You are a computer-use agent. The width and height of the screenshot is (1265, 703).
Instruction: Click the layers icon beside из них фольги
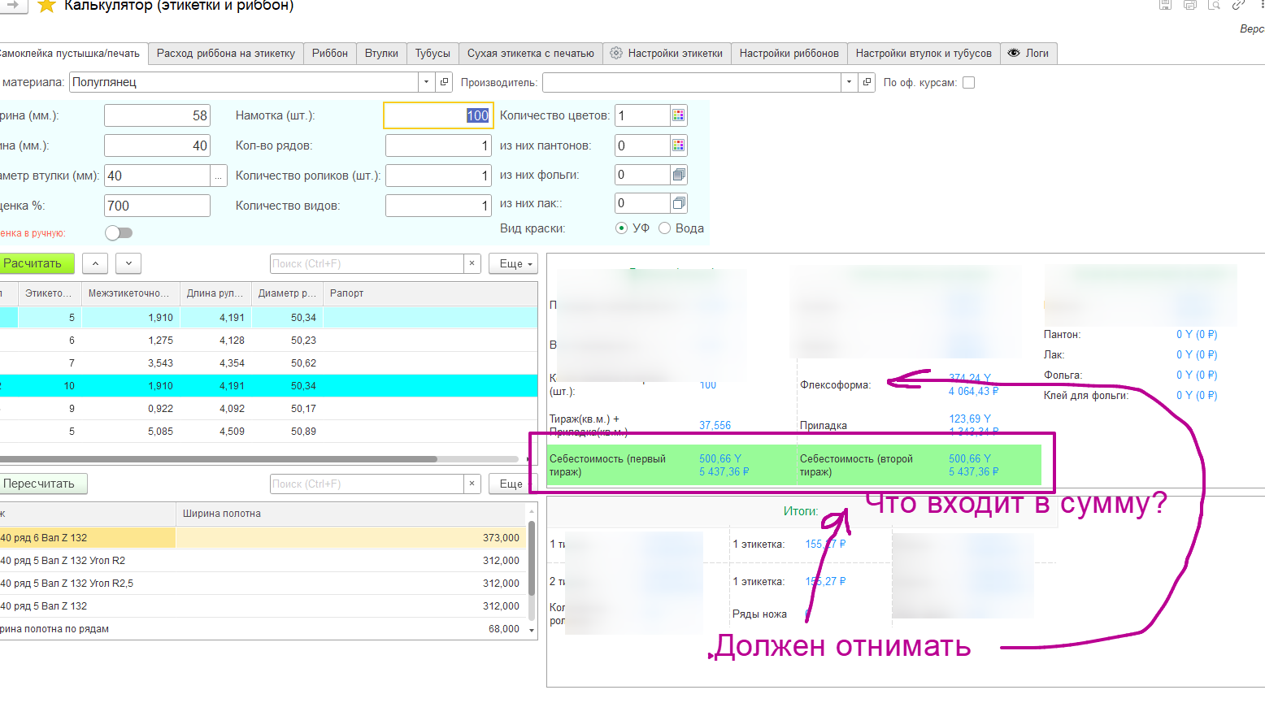click(679, 175)
